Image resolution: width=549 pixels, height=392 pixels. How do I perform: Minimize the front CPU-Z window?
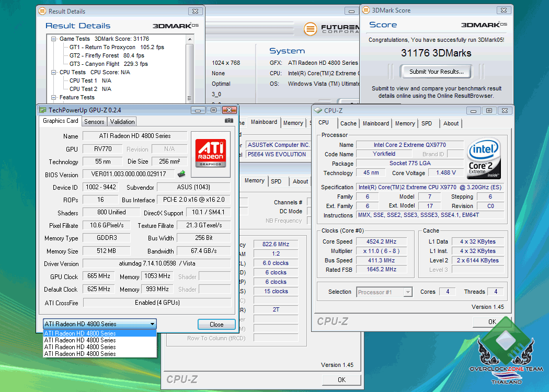tap(473, 111)
